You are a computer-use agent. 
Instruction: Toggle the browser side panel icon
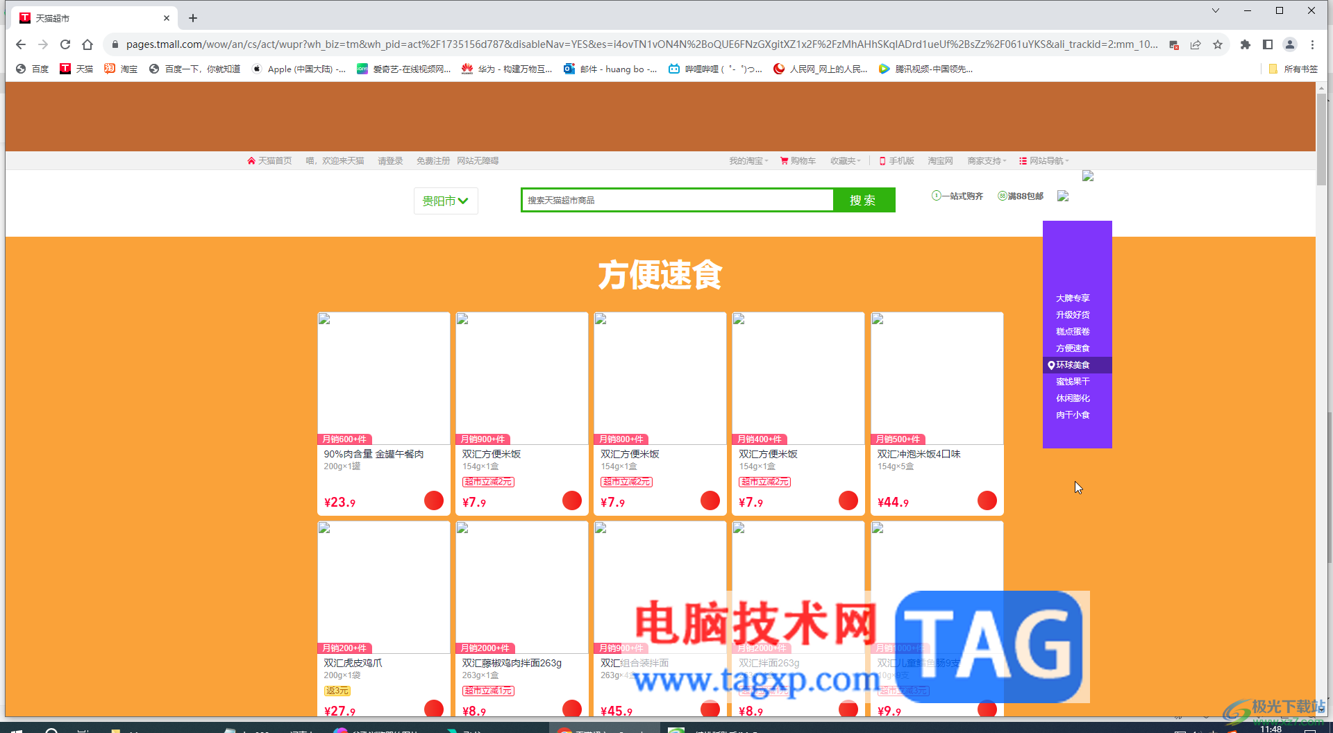(1268, 44)
